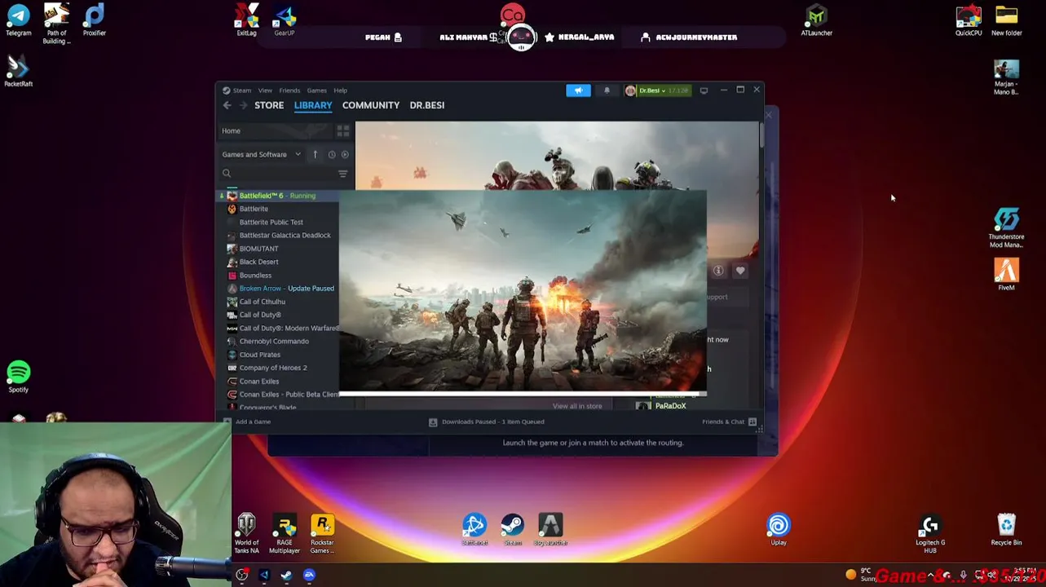1046x587 pixels.
Task: Open GearUP desktop shortcut
Action: [x=285, y=20]
